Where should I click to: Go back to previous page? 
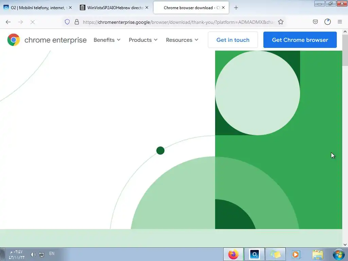(8, 22)
